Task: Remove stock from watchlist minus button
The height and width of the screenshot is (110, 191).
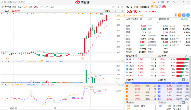Action: (188, 15)
